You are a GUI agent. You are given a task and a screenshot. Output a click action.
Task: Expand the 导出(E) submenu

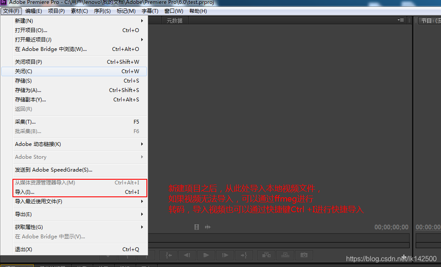(x=74, y=214)
